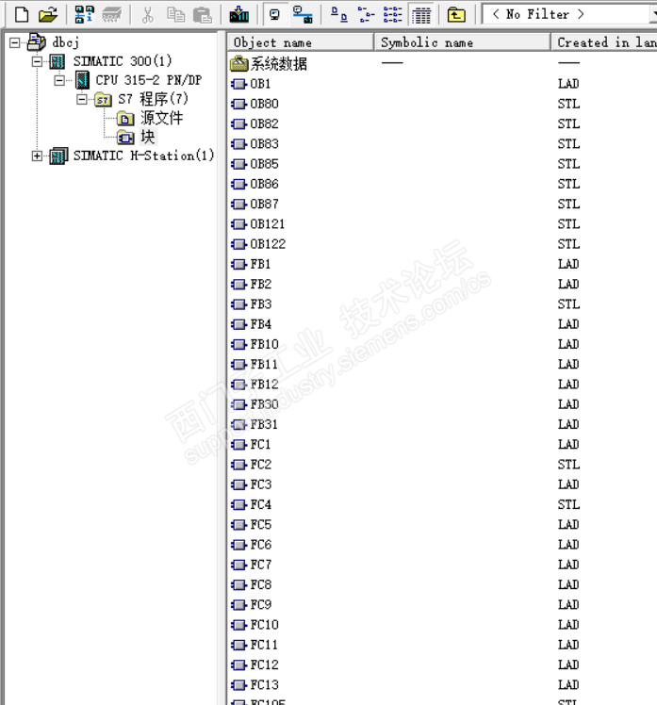The image size is (657, 705).
Task: Switch to Online view icon
Action: (x=303, y=15)
